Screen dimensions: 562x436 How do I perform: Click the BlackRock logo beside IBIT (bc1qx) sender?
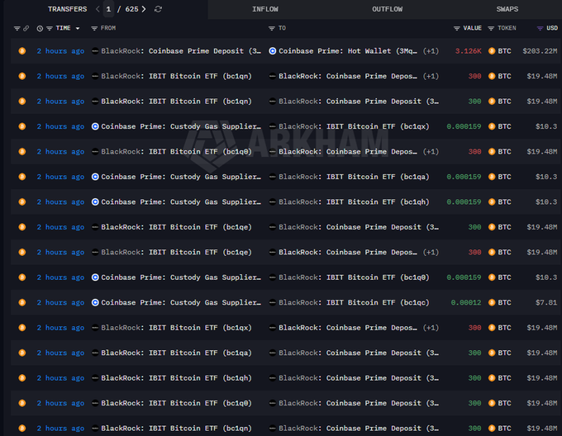click(x=95, y=328)
